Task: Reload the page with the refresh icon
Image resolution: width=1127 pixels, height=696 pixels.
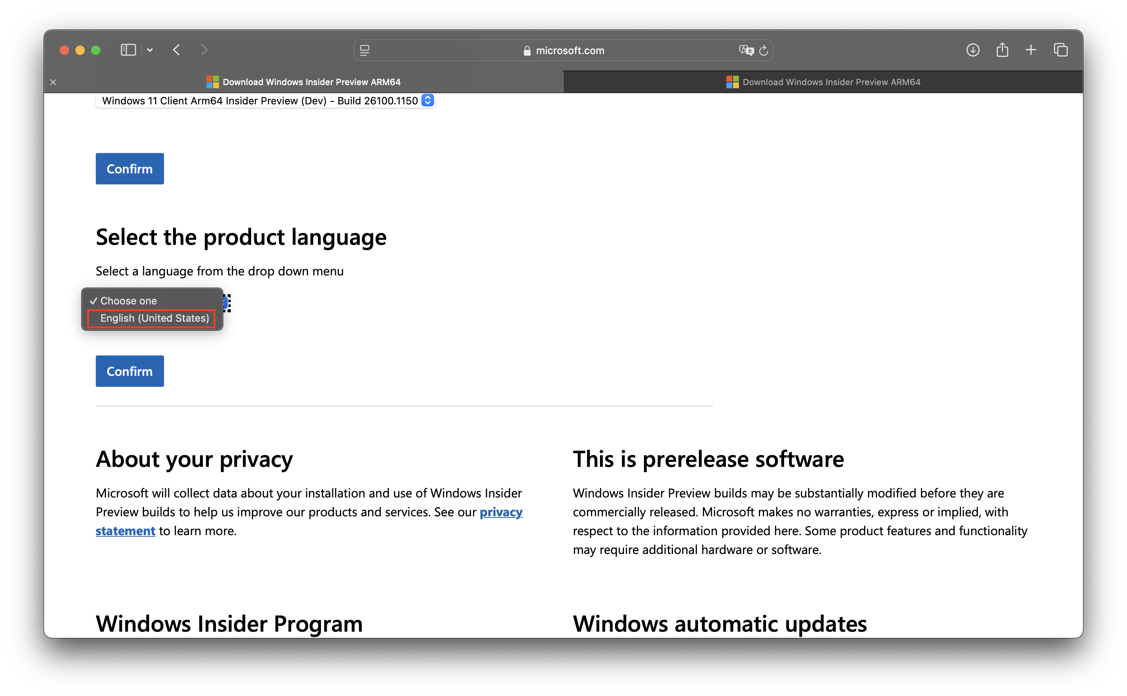Action: tap(764, 50)
